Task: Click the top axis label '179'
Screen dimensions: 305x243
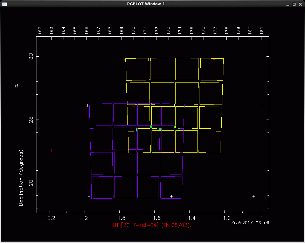Action: pyautogui.click(x=238, y=31)
